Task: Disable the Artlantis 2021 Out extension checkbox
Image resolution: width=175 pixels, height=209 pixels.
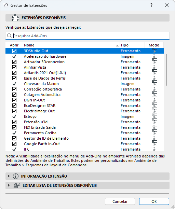Action: pyautogui.click(x=14, y=73)
